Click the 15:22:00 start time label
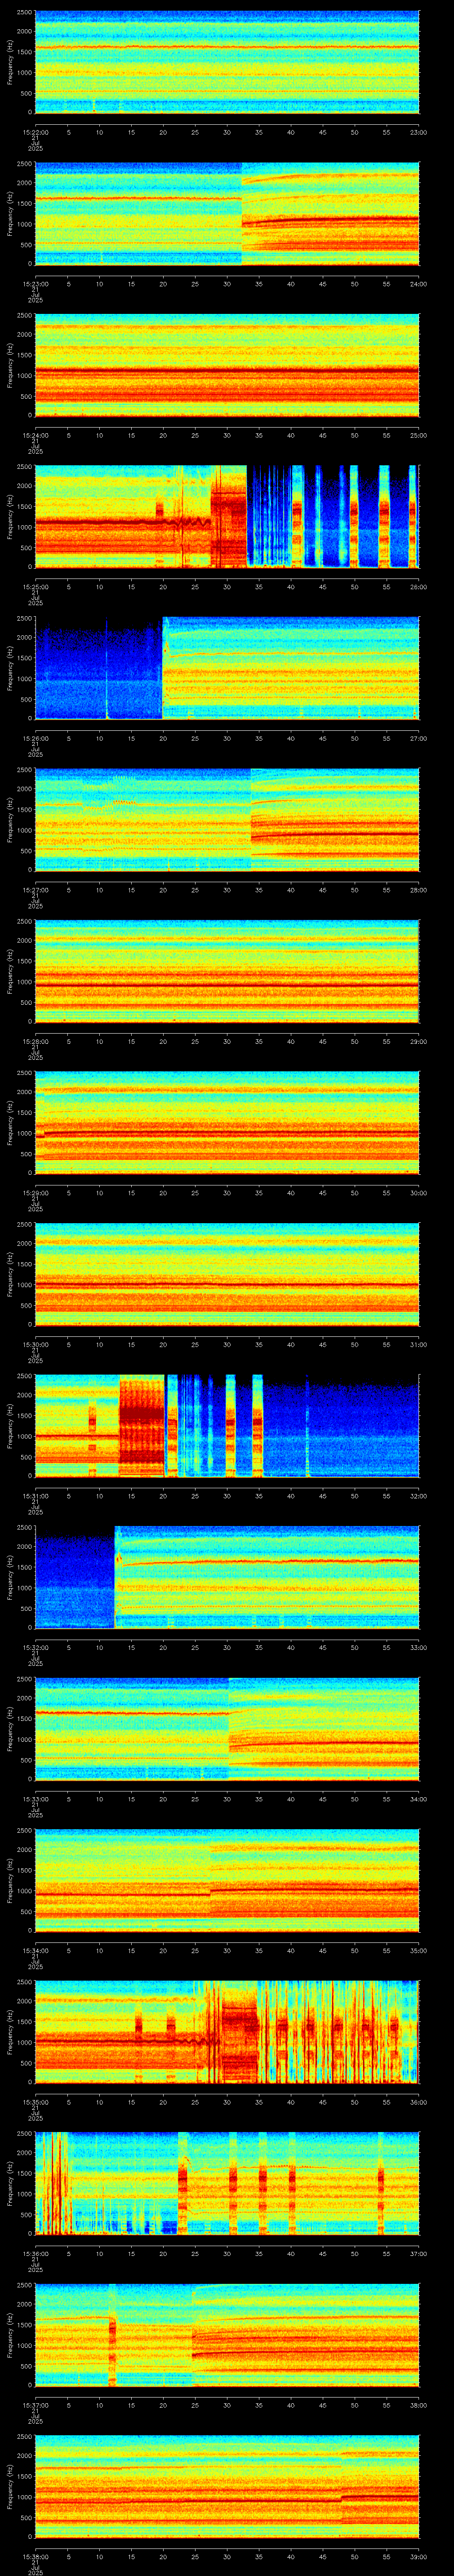The height and width of the screenshot is (2576, 454). (35, 132)
